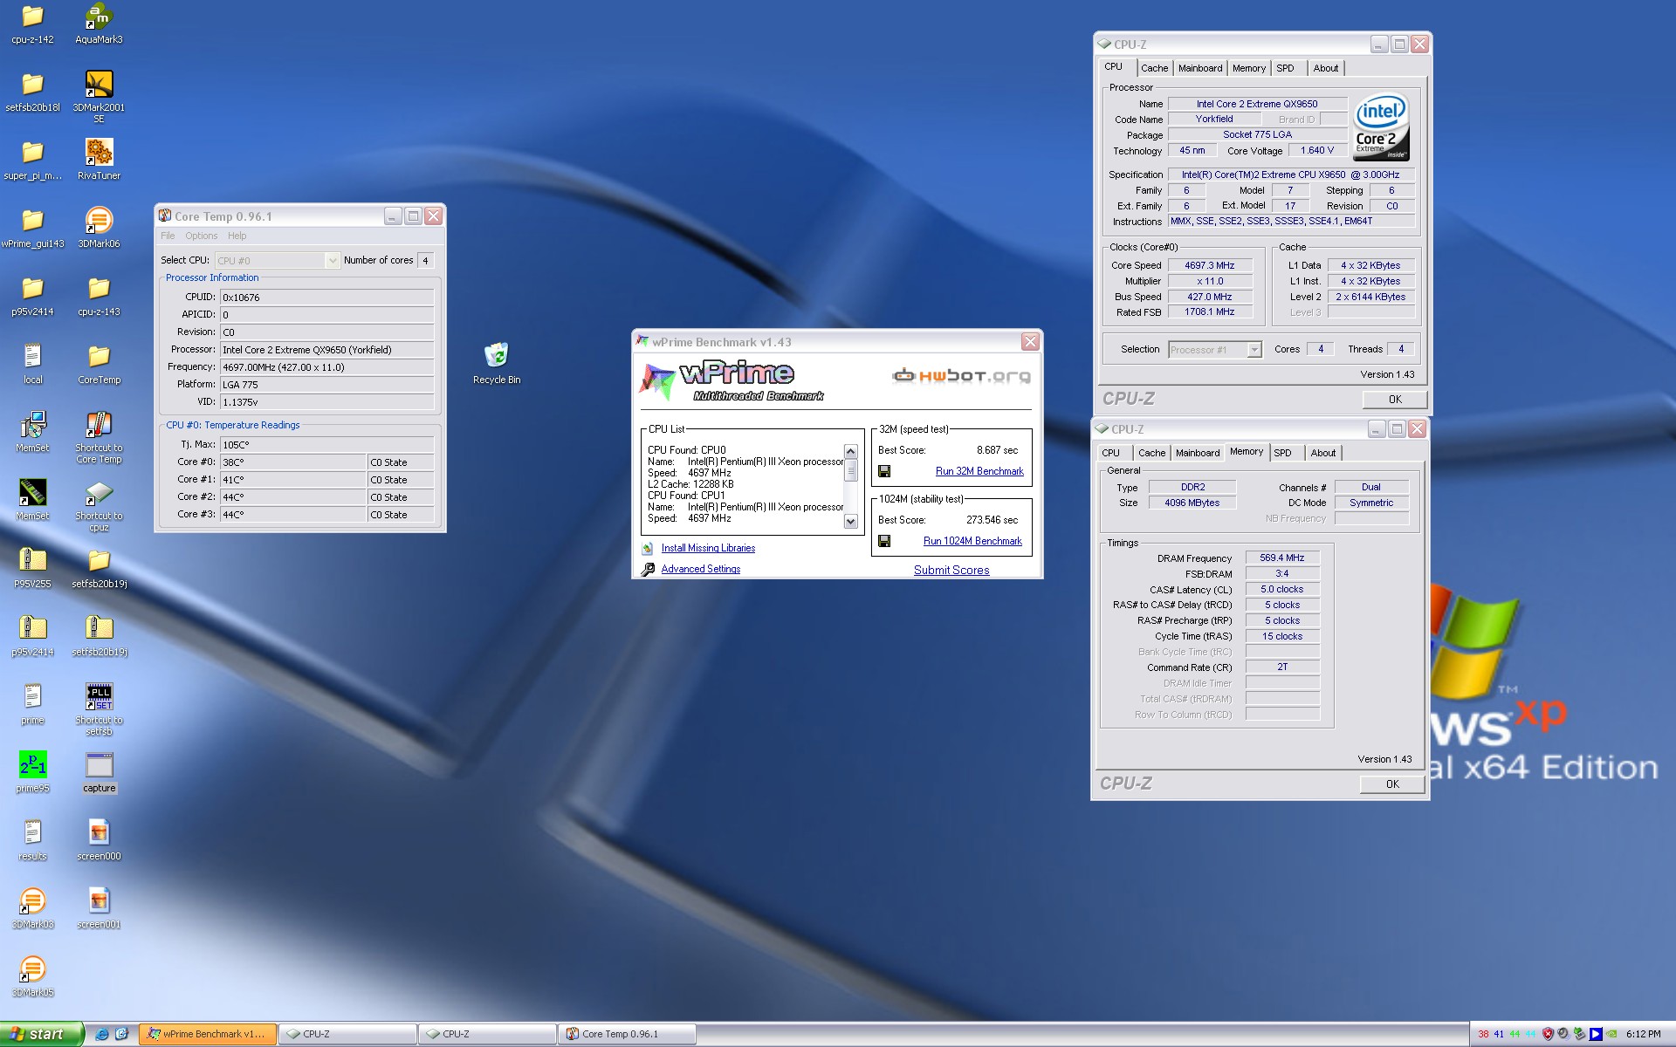Open SPD tab in upper CPU-Z window
This screenshot has height=1047, width=1676.
[1285, 68]
